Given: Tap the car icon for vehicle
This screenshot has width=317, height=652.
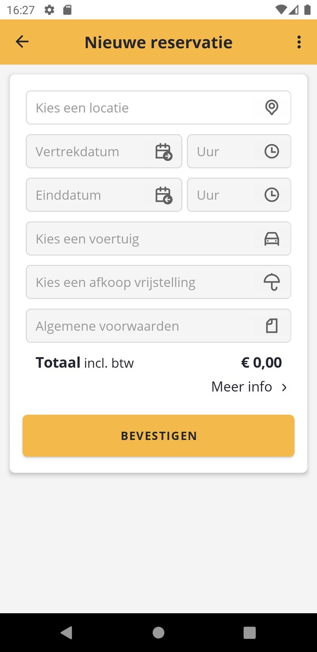Looking at the screenshot, I should (x=272, y=238).
